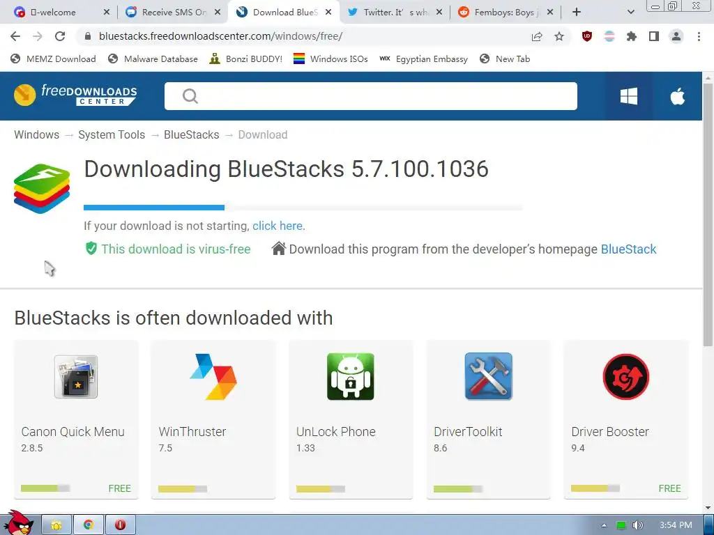Click the share page icon in address bar
The height and width of the screenshot is (535, 714).
pyautogui.click(x=537, y=36)
